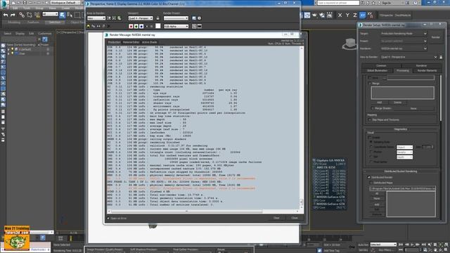Select Coordinate Space radio button
The width and height of the screenshot is (450, 253).
pos(371,147)
